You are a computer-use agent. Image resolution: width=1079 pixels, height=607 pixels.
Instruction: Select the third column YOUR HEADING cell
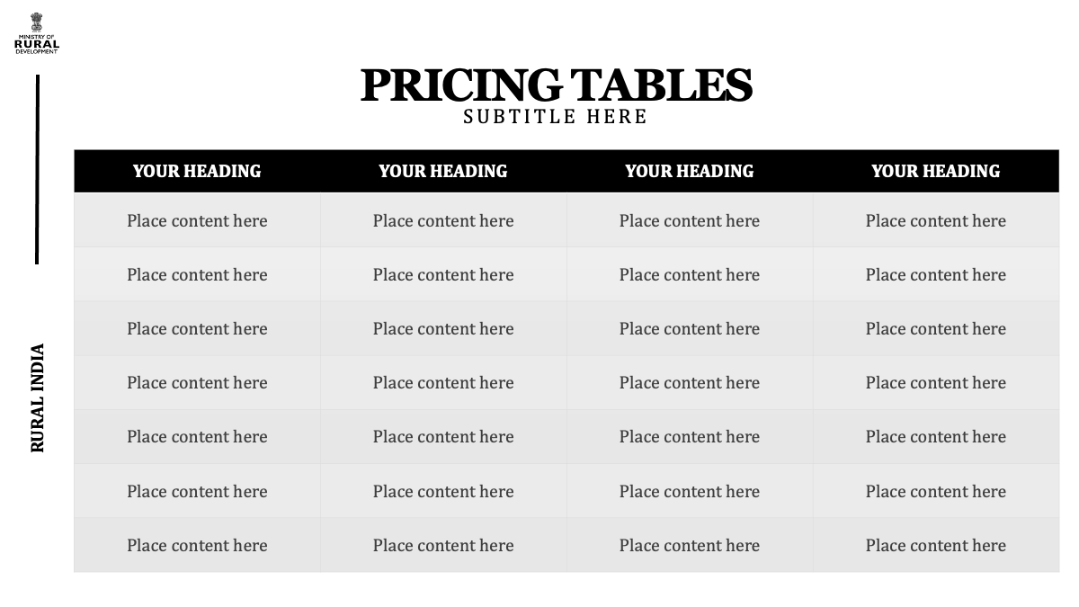point(690,171)
